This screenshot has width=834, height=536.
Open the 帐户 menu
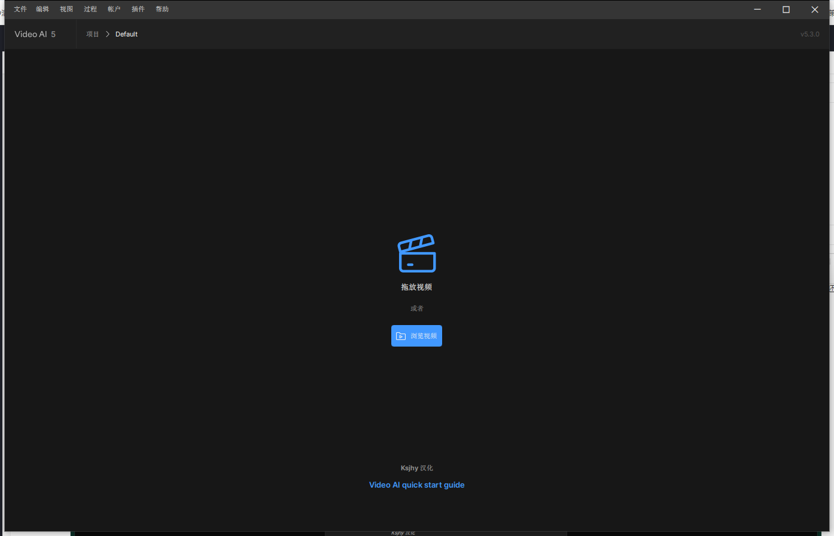[x=114, y=9]
